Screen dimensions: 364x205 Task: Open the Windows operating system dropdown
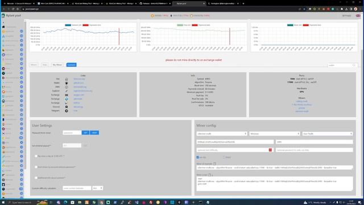click(x=274, y=134)
